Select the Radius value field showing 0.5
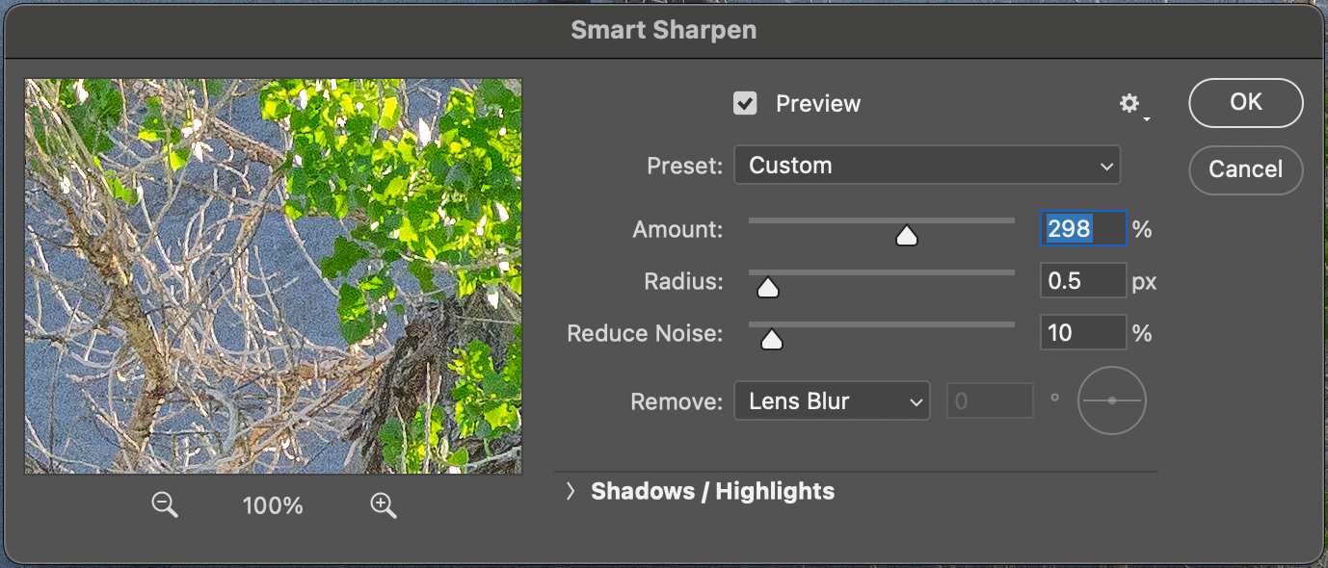Image resolution: width=1328 pixels, height=568 pixels. pos(1082,280)
